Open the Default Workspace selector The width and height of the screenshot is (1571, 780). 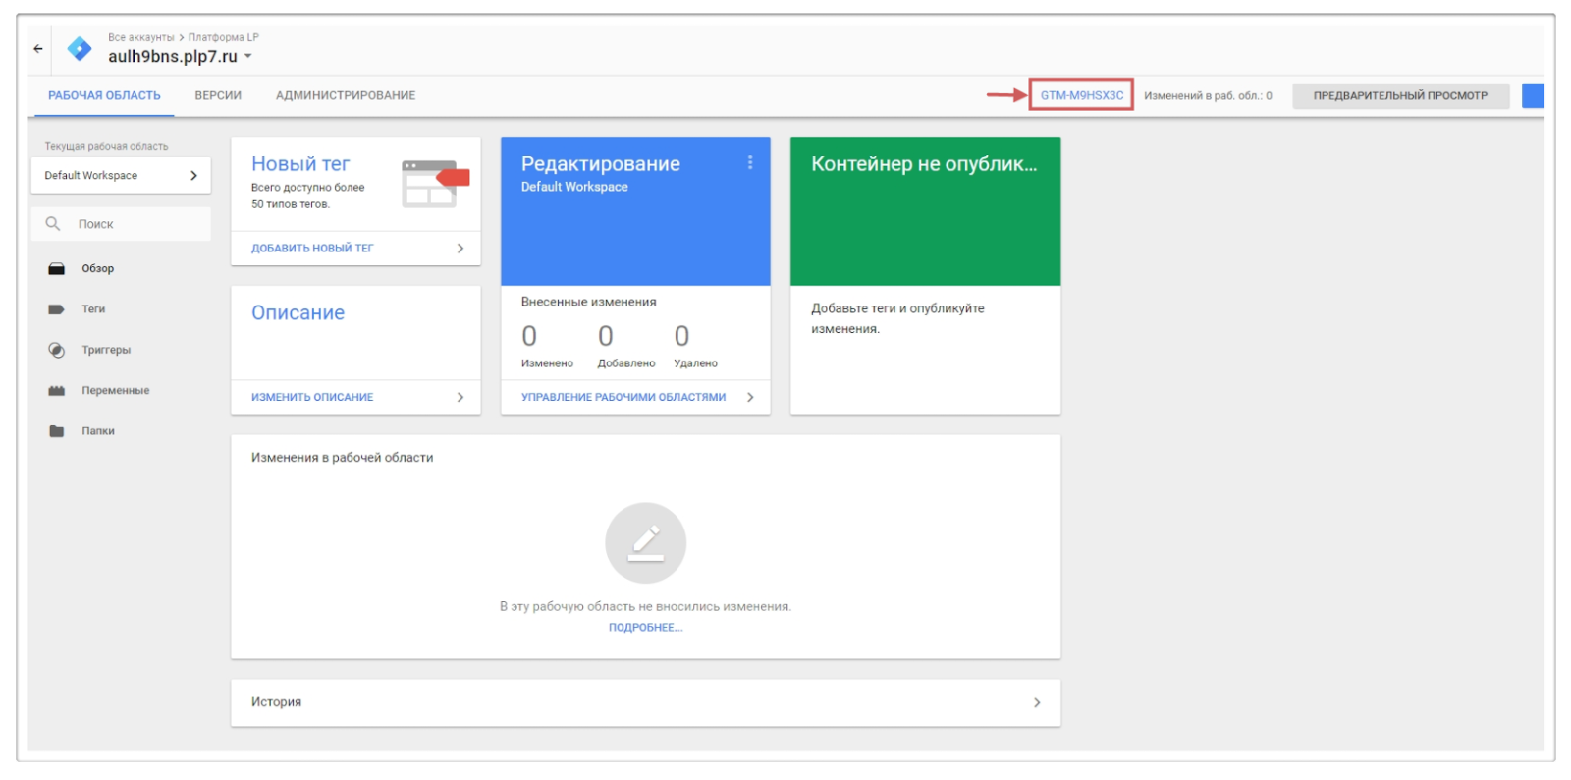pos(121,176)
